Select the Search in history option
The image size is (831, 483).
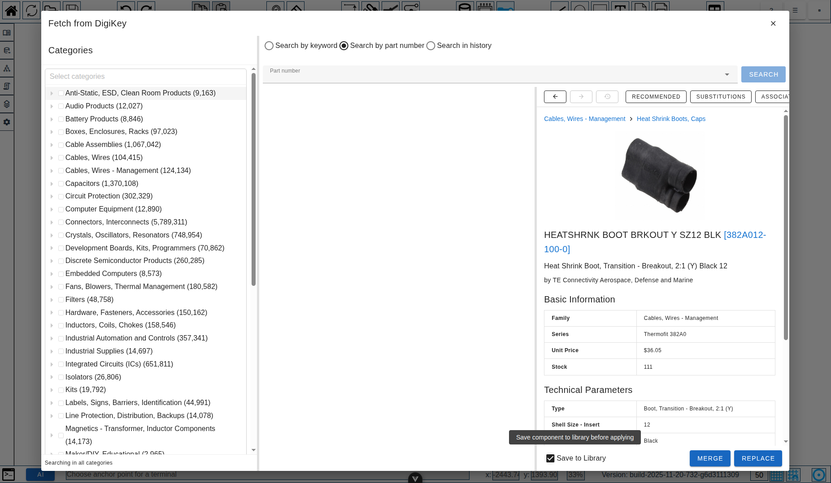tap(431, 46)
